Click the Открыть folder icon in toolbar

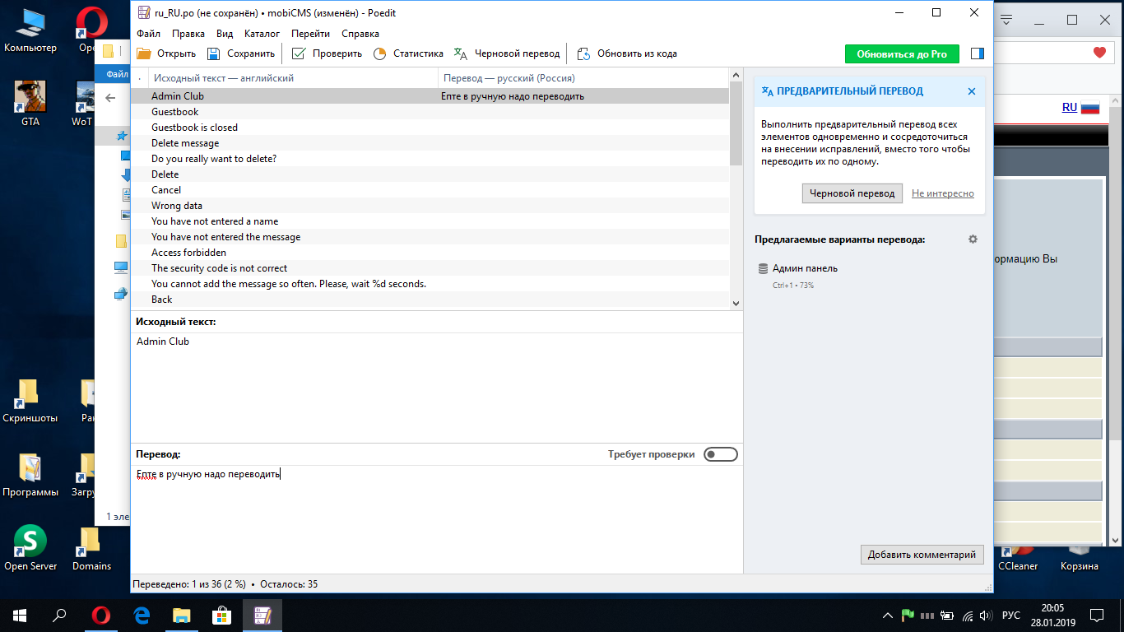coord(144,53)
